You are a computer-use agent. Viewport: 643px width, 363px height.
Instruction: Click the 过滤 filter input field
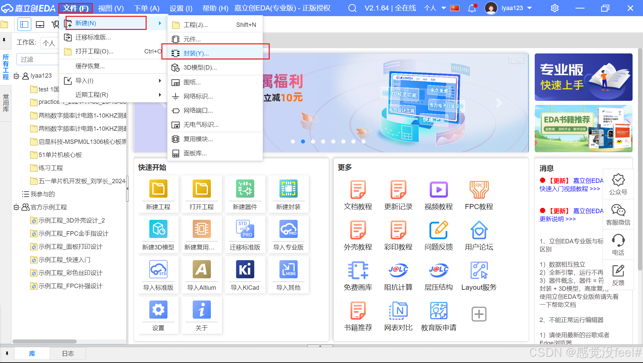(38, 59)
